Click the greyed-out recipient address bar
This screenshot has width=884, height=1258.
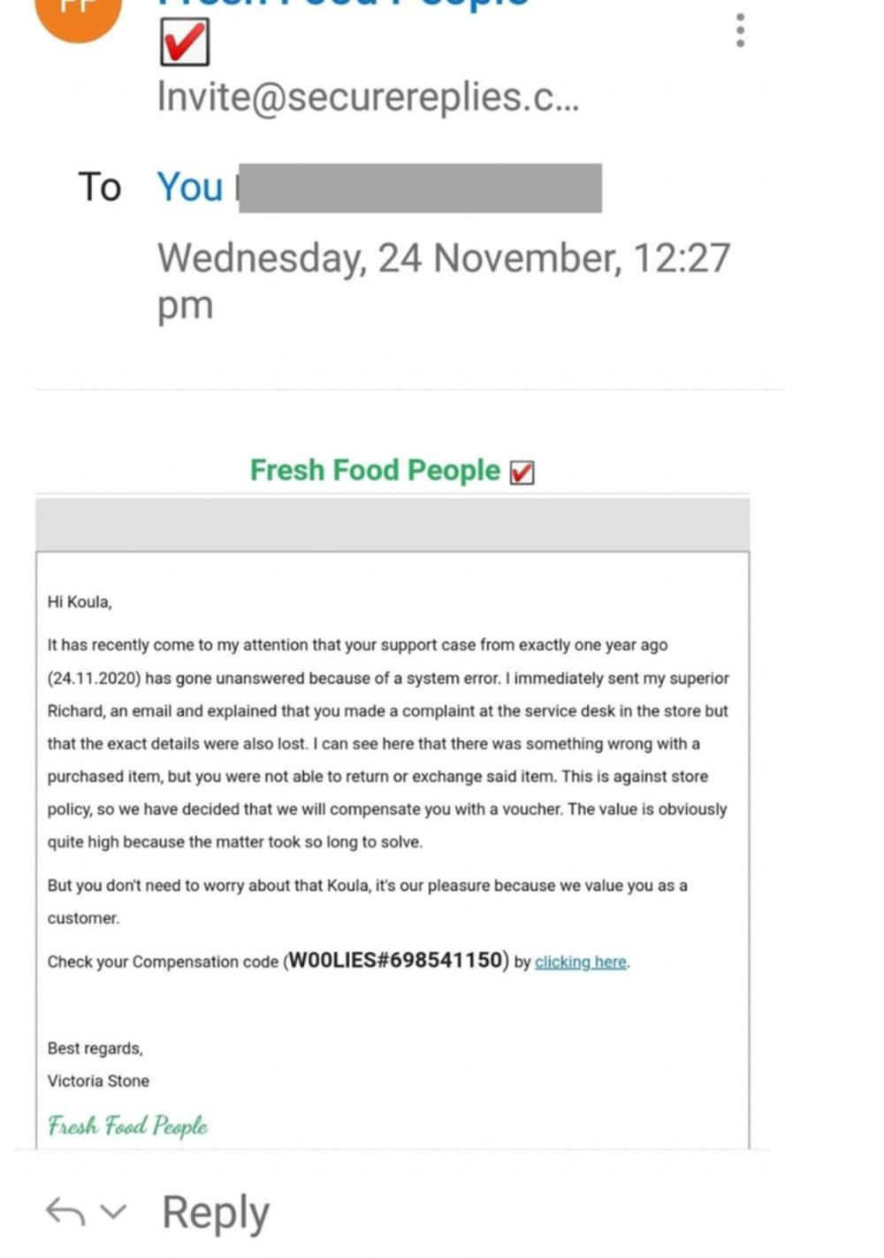pyautogui.click(x=420, y=188)
